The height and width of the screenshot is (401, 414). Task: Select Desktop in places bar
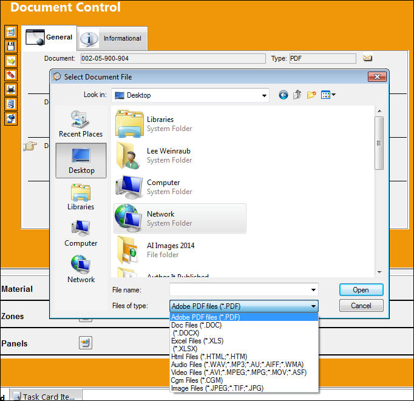(x=81, y=161)
